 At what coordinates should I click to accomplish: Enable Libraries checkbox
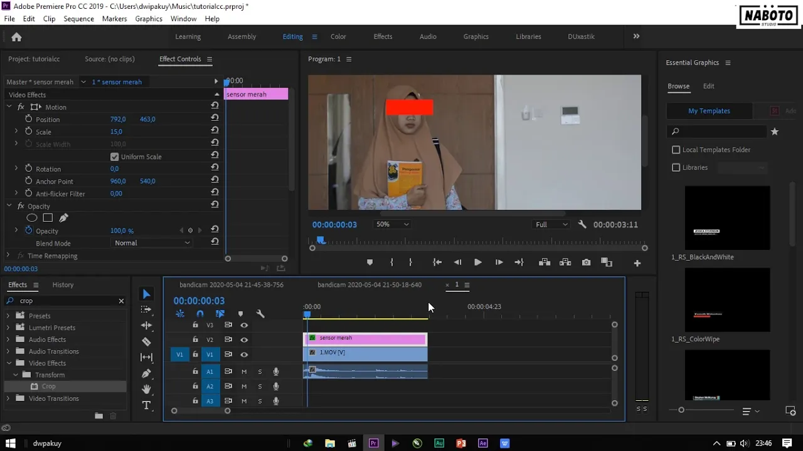click(676, 167)
